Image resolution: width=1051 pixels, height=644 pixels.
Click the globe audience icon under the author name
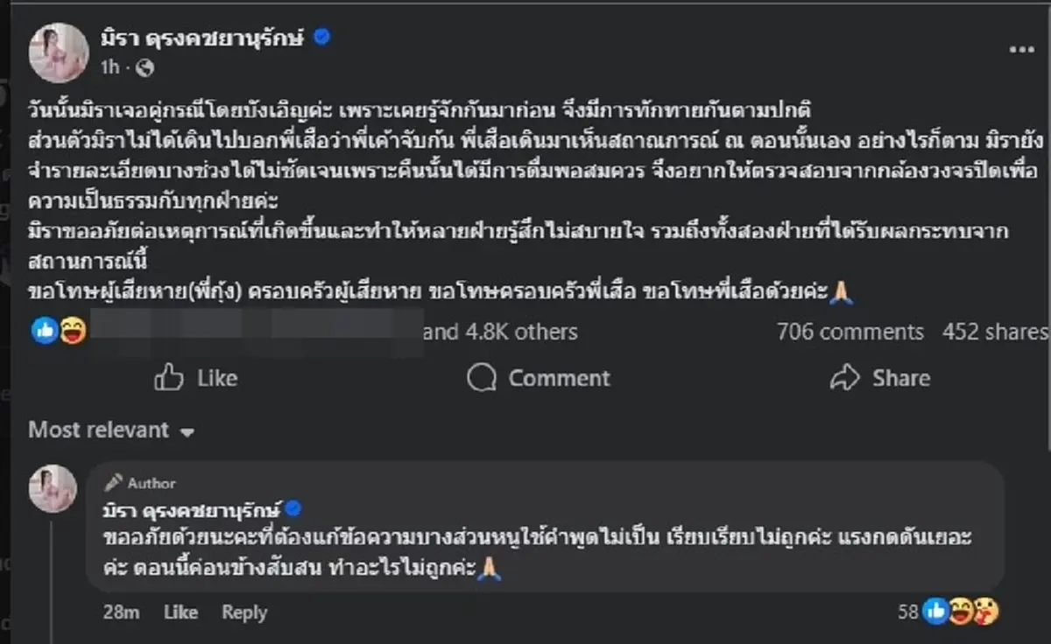[x=147, y=65]
